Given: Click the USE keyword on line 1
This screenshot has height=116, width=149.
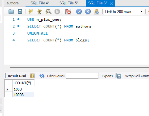Looking at the screenshot, I should click(31, 20).
